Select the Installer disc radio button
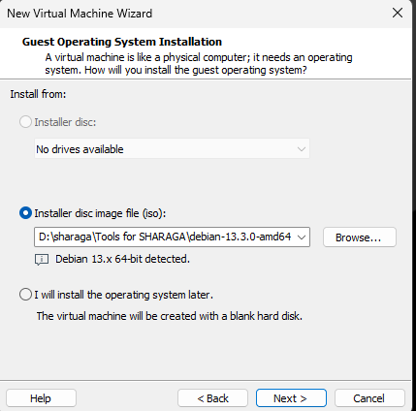The height and width of the screenshot is (411, 416). pos(25,122)
